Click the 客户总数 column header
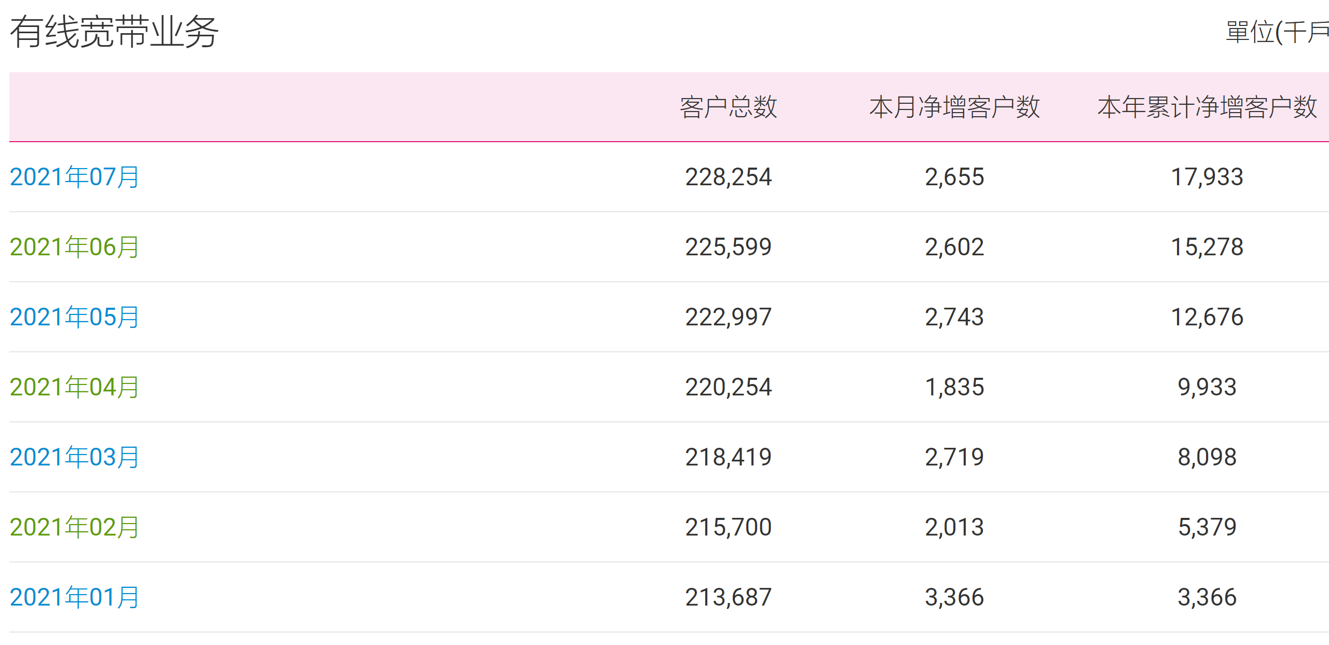The width and height of the screenshot is (1329, 645). coord(729,107)
